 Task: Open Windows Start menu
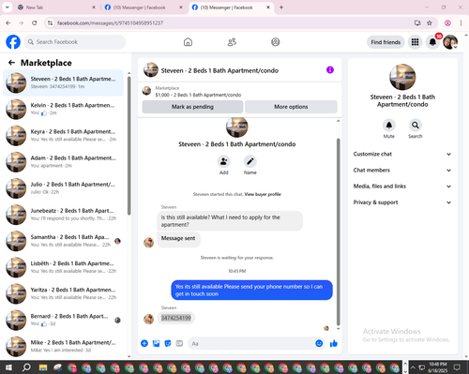[8, 367]
